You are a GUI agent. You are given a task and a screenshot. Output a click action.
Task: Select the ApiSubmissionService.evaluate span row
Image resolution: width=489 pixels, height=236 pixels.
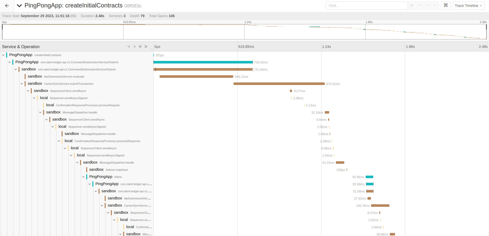pos(64,76)
